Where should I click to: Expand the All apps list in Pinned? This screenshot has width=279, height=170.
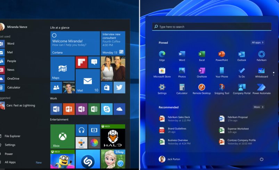[257, 43]
